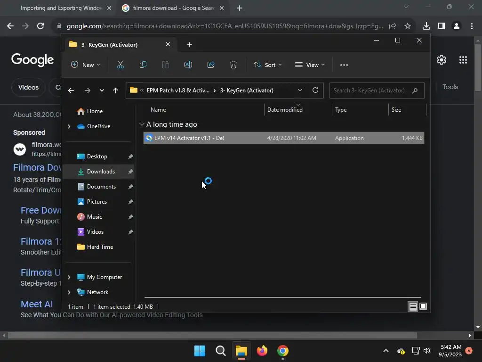Select Home in navigation pane
The width and height of the screenshot is (482, 362).
[95, 111]
